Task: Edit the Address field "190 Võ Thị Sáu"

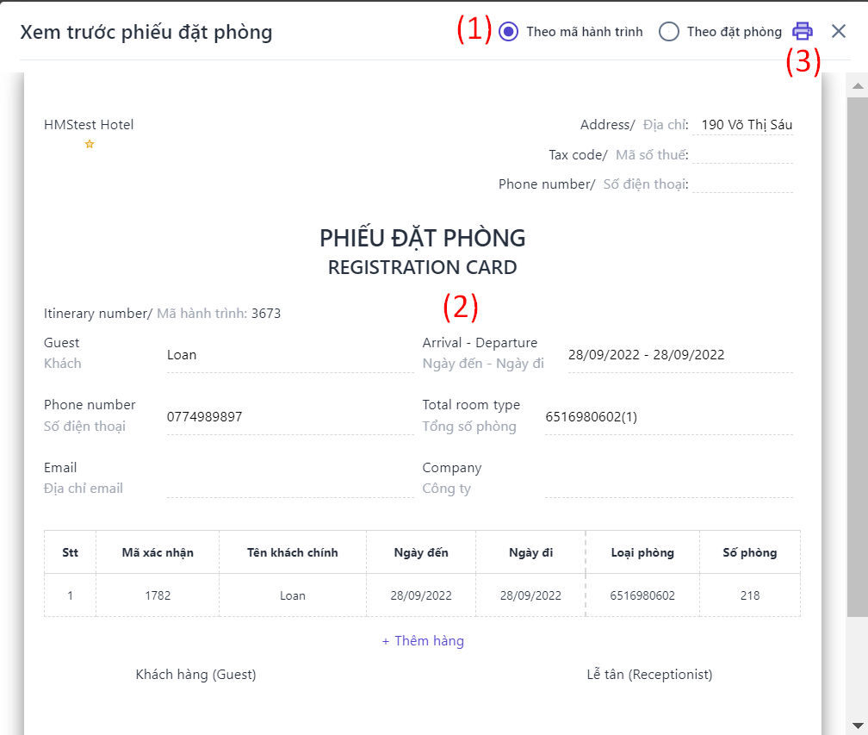Action: pos(746,125)
